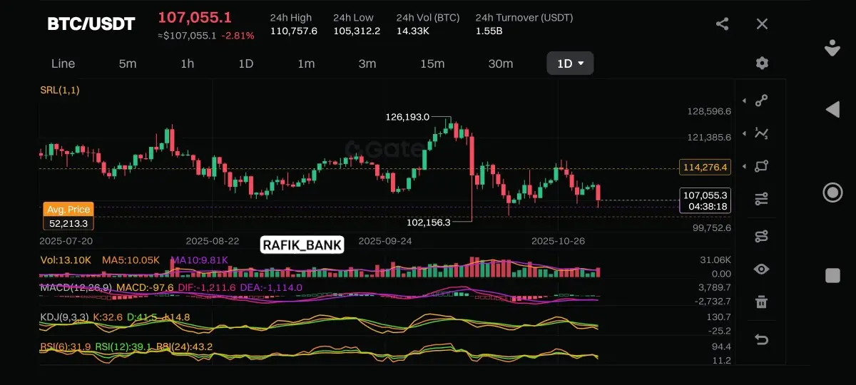Tap the 24h Vol value 14.33K
The image size is (856, 385).
[x=412, y=31]
